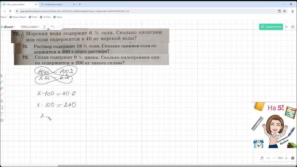Zoom out with the minus button

coord(274,158)
